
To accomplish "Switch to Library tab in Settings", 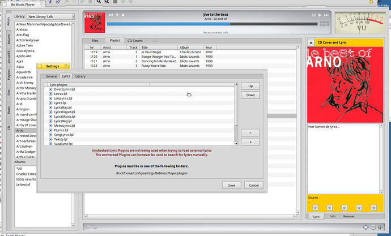I will click(80, 76).
